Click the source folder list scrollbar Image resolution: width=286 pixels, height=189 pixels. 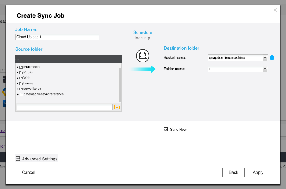pyautogui.click(x=120, y=85)
